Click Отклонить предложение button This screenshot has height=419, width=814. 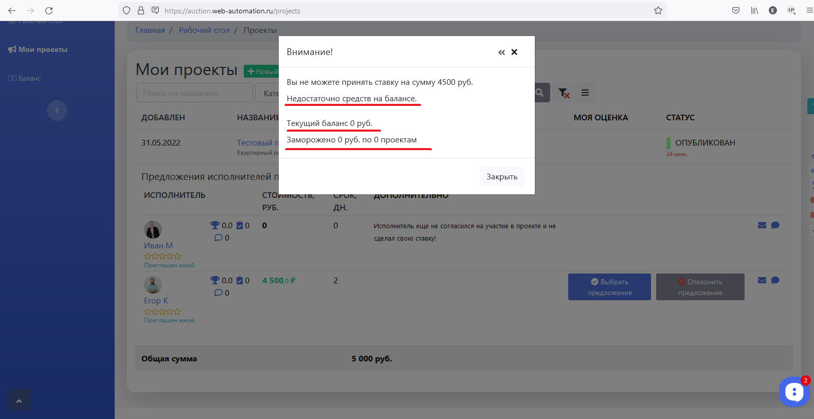700,287
